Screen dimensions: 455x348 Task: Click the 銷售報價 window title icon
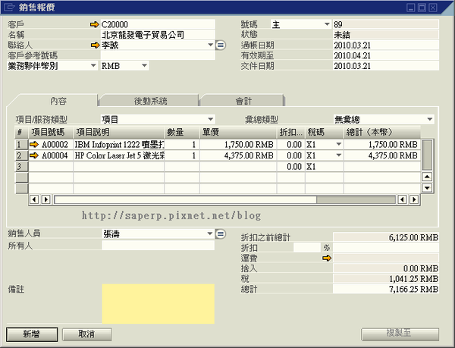pos(10,7)
